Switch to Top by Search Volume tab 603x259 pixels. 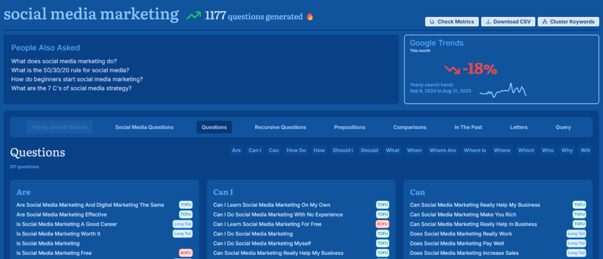[59, 127]
